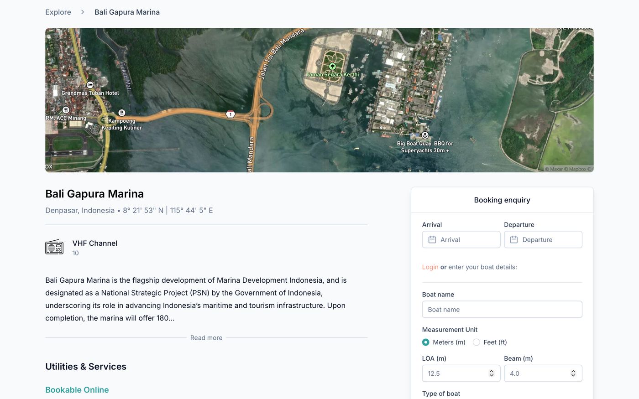Click the Big Boat Quay anchor marker
Viewport: 639px width, 399px height.
425,135
